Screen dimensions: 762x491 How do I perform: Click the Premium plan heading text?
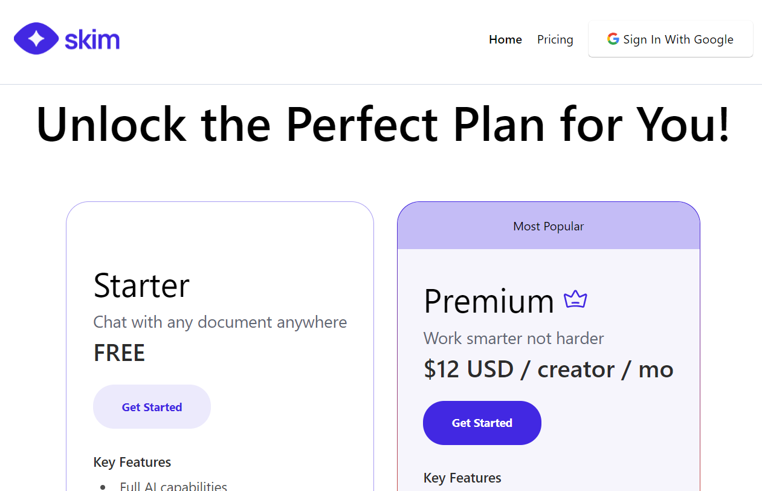(x=488, y=301)
